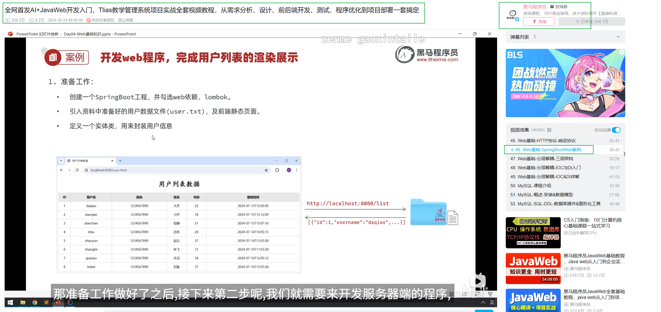
Task: Open the BLS 团战燃魂 ad banner
Action: 565,83
